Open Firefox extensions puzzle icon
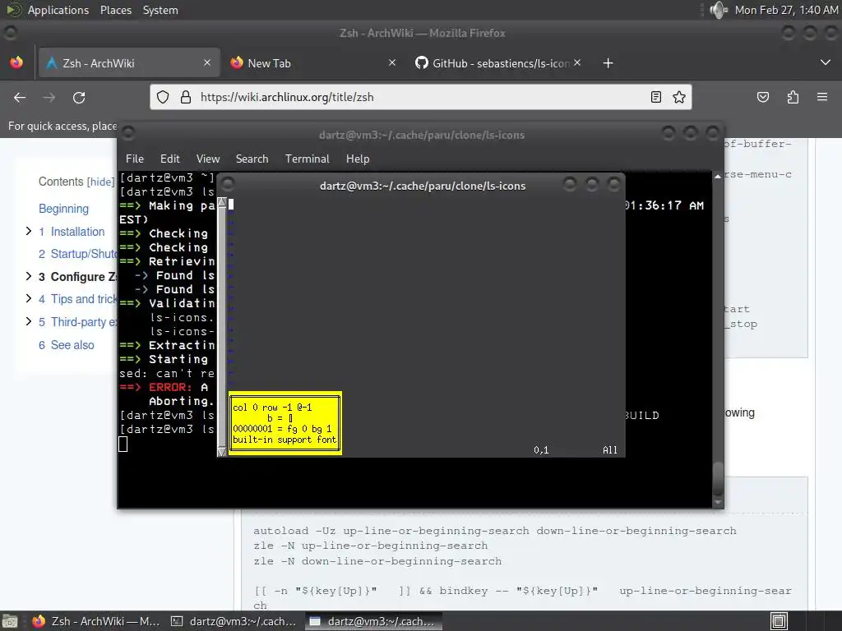This screenshot has width=842, height=631. [x=793, y=97]
